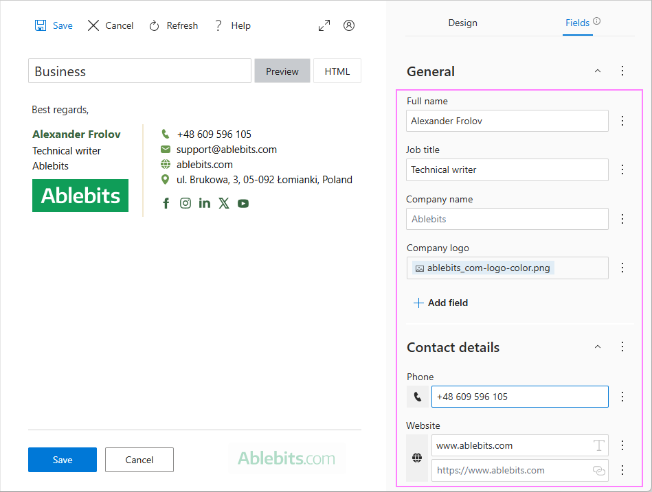Open the options menu next to Full name

click(622, 120)
